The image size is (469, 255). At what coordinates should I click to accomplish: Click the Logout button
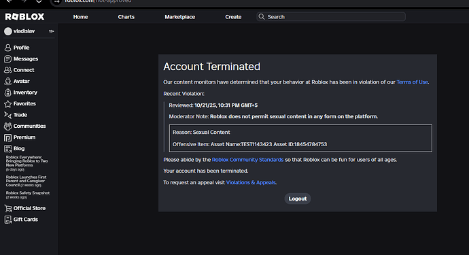point(298,199)
